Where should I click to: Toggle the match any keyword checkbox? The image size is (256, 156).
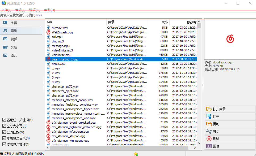click(x=4, y=120)
